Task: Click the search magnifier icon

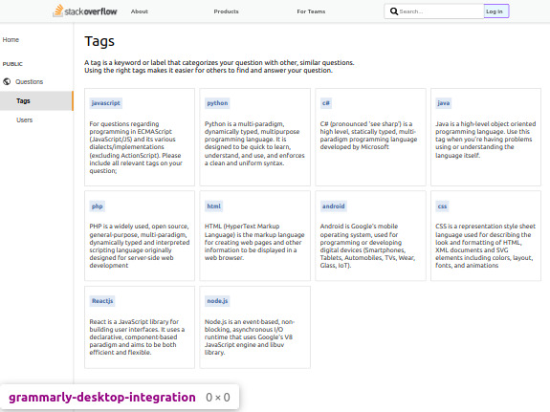Action: coord(394,11)
